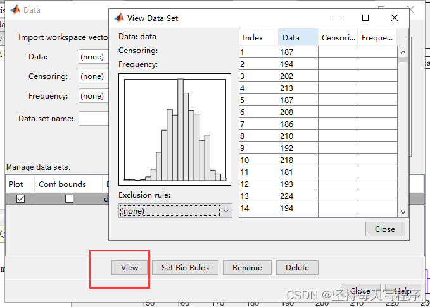This screenshot has width=430, height=307.
Task: Select data cell 218 in row 10
Action: [x=298, y=160]
